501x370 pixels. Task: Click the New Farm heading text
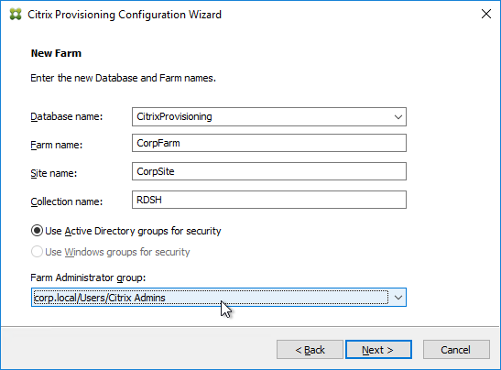click(56, 53)
